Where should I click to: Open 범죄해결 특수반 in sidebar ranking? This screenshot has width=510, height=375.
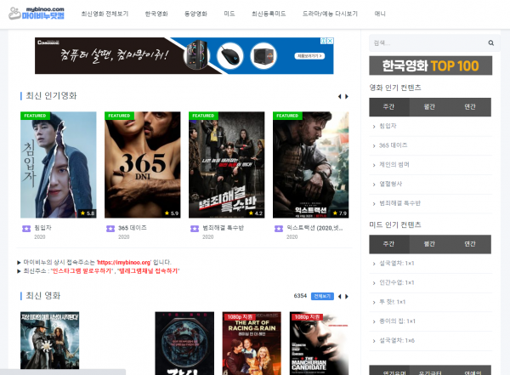point(399,203)
